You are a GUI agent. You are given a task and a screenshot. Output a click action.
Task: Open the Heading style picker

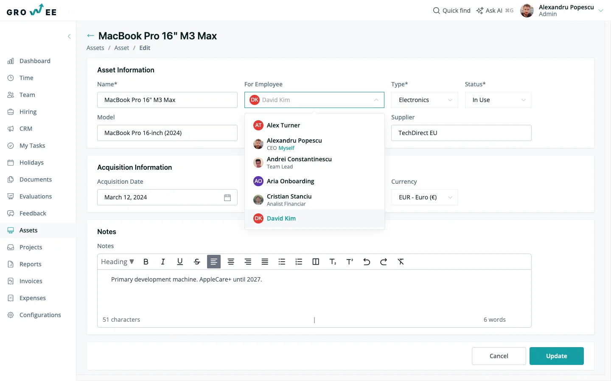coord(118,262)
